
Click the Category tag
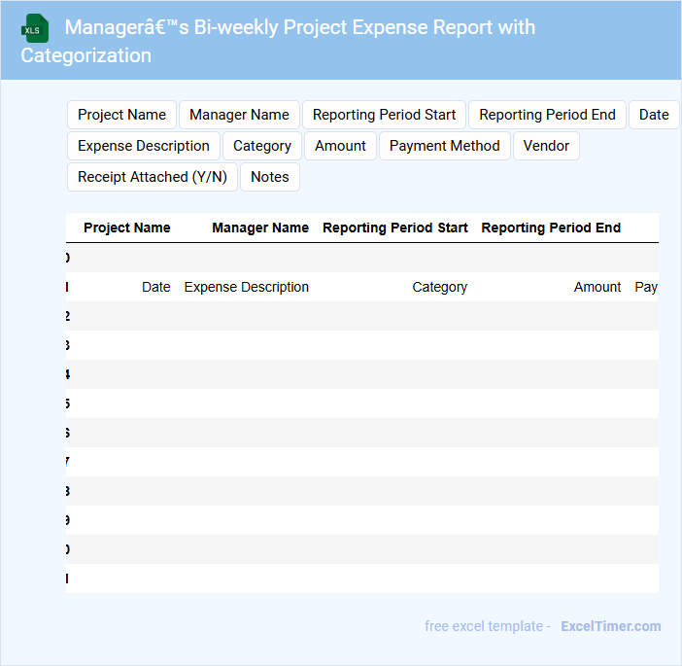coord(262,146)
